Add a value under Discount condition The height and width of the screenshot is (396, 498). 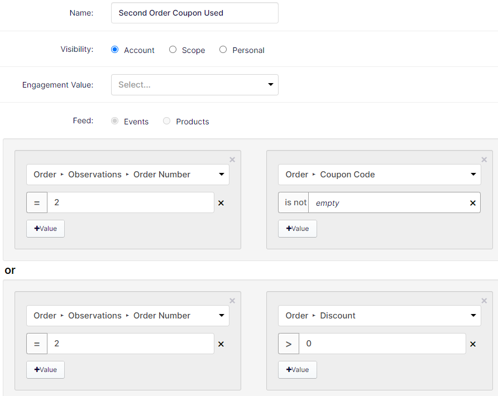[x=298, y=370]
